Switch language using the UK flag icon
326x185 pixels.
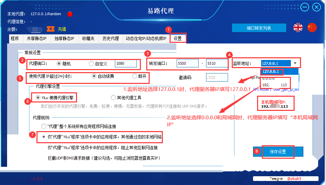click(x=298, y=28)
